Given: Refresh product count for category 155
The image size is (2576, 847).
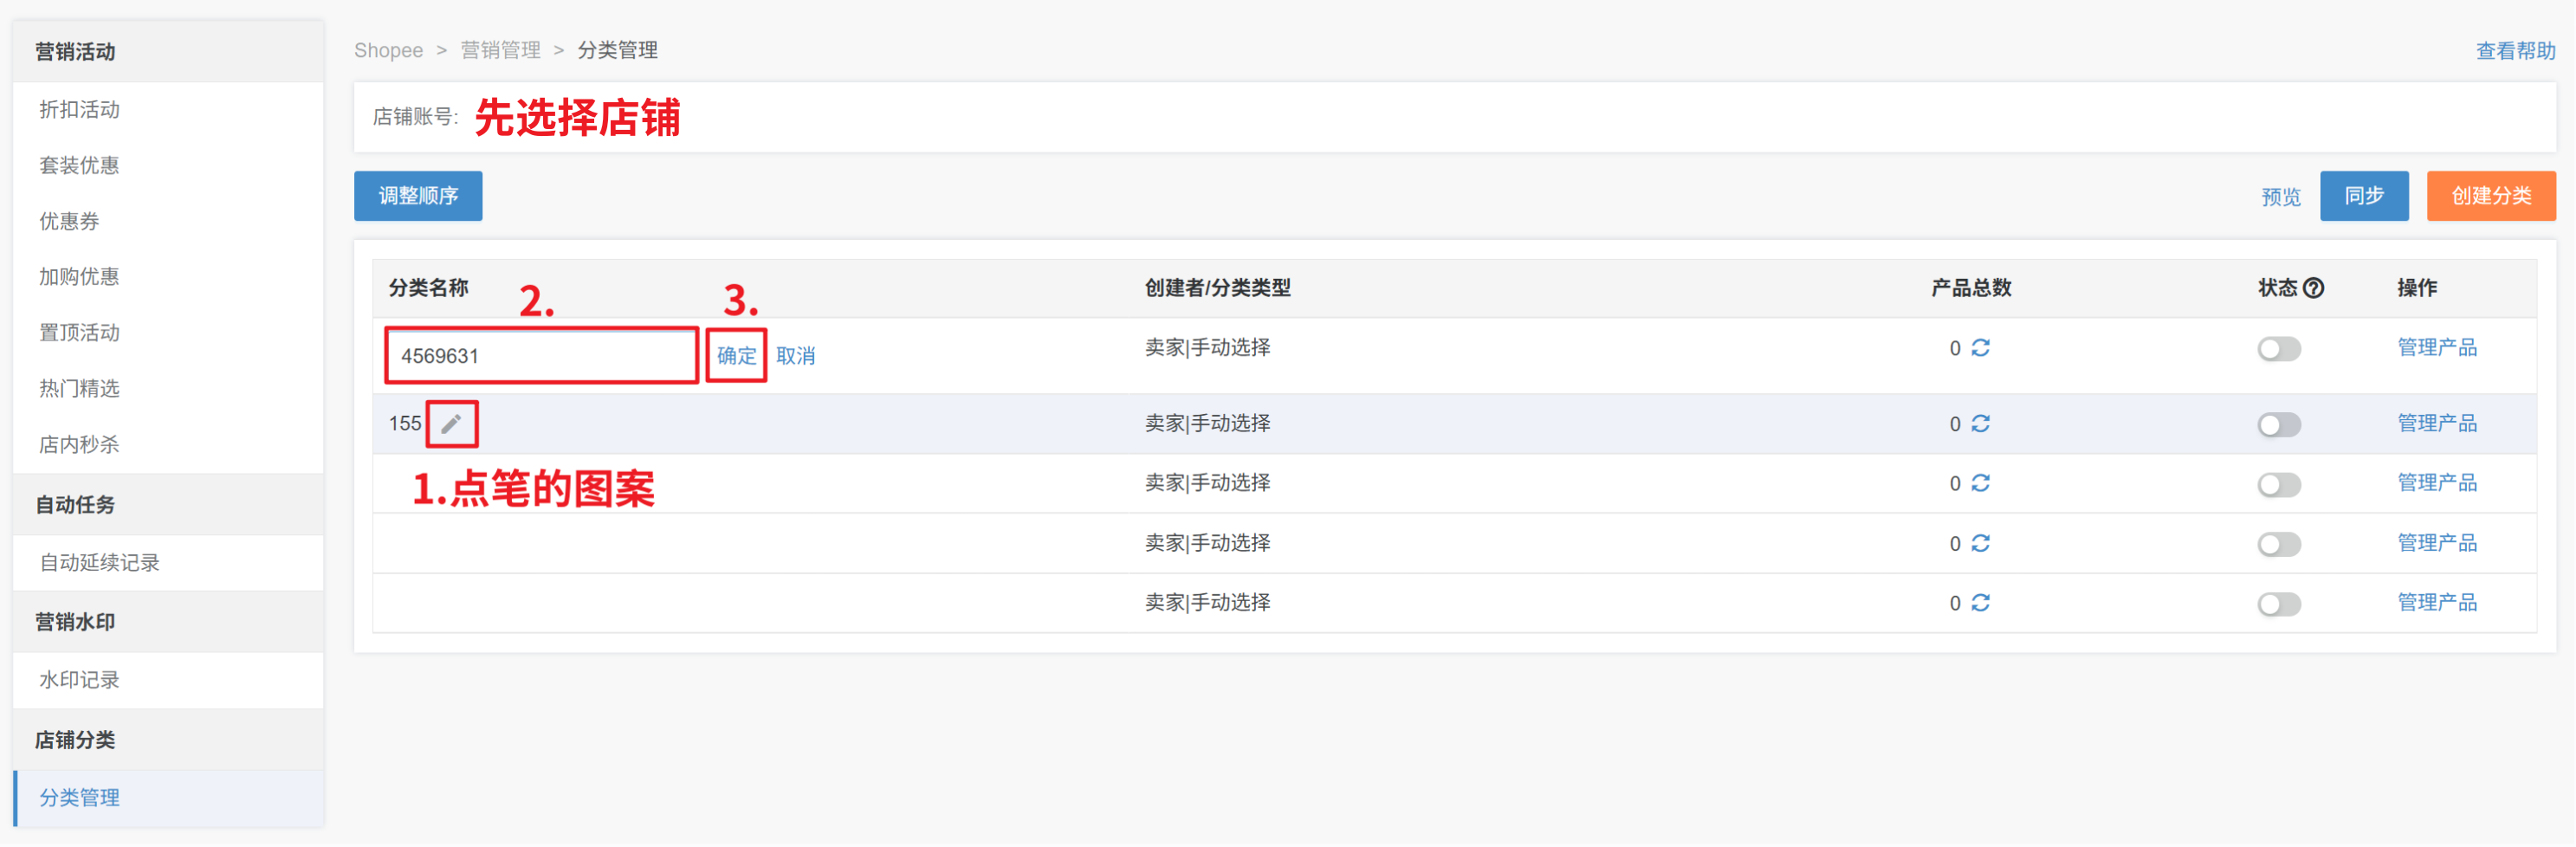Looking at the screenshot, I should tap(1980, 424).
